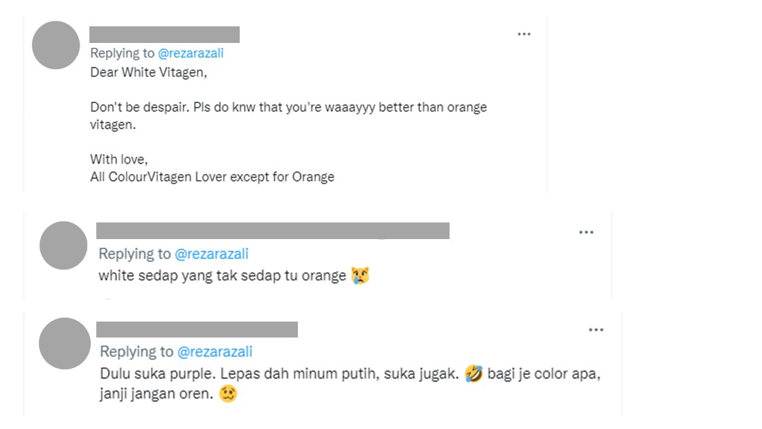Click the avatar beside the "Dulu suka purple" reply
Viewport: 762px width, 429px height.
coord(64,343)
